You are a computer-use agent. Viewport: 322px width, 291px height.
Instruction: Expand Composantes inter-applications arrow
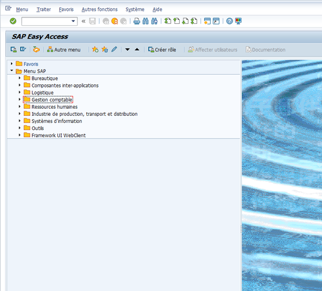(x=19, y=85)
